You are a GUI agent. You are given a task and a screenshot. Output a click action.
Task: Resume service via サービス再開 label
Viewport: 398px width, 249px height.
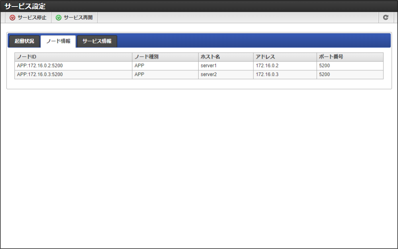pos(78,18)
